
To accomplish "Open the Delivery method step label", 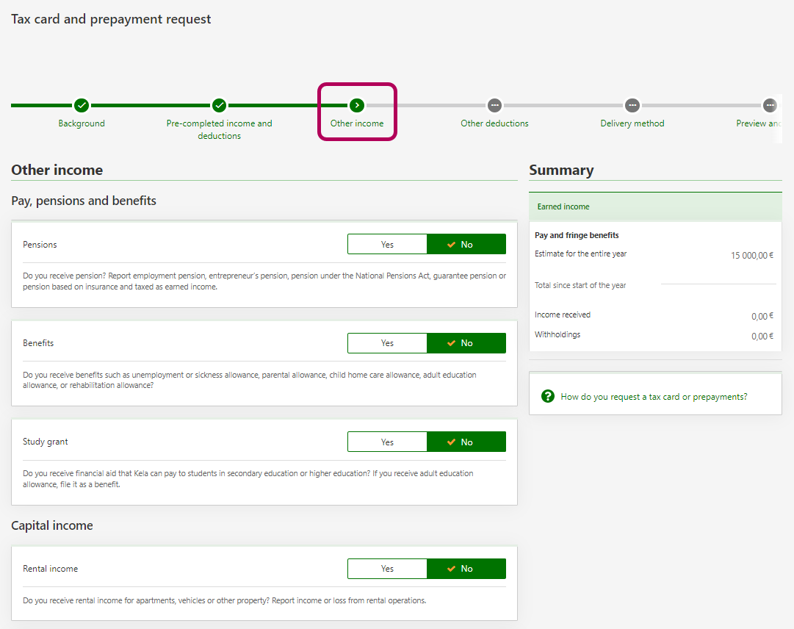I will [x=632, y=123].
